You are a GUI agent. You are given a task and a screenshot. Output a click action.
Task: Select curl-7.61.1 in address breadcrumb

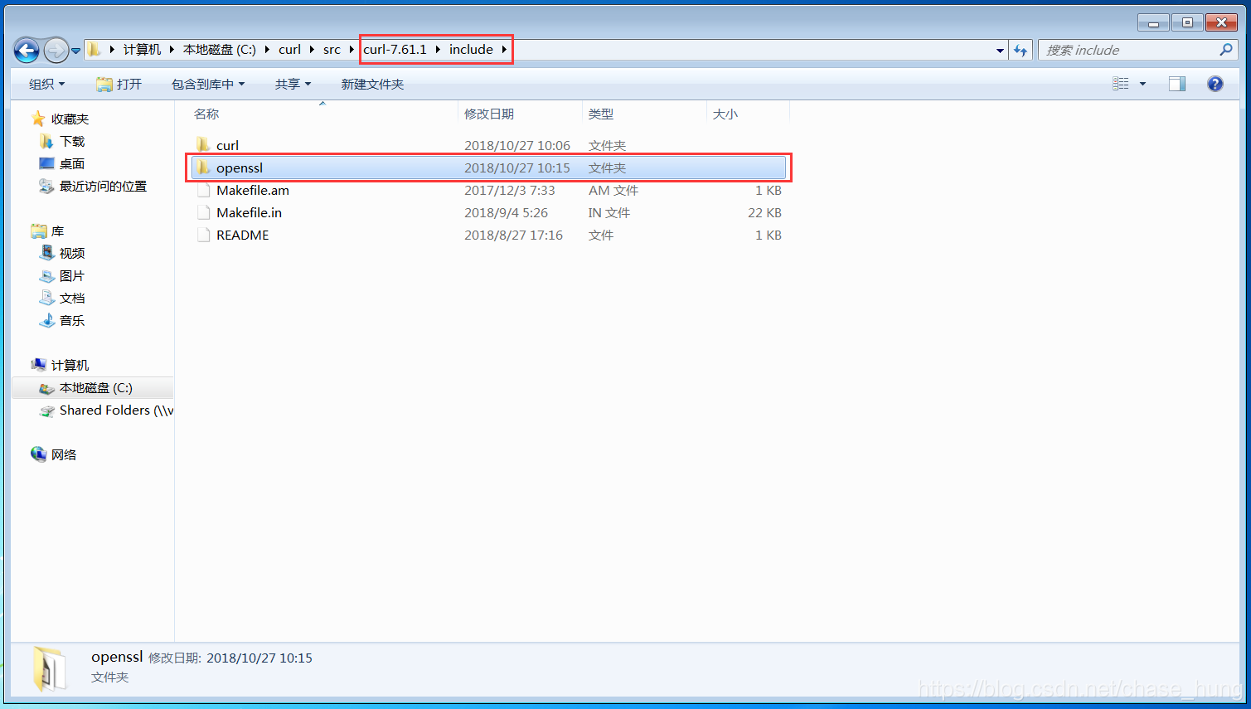(x=395, y=50)
